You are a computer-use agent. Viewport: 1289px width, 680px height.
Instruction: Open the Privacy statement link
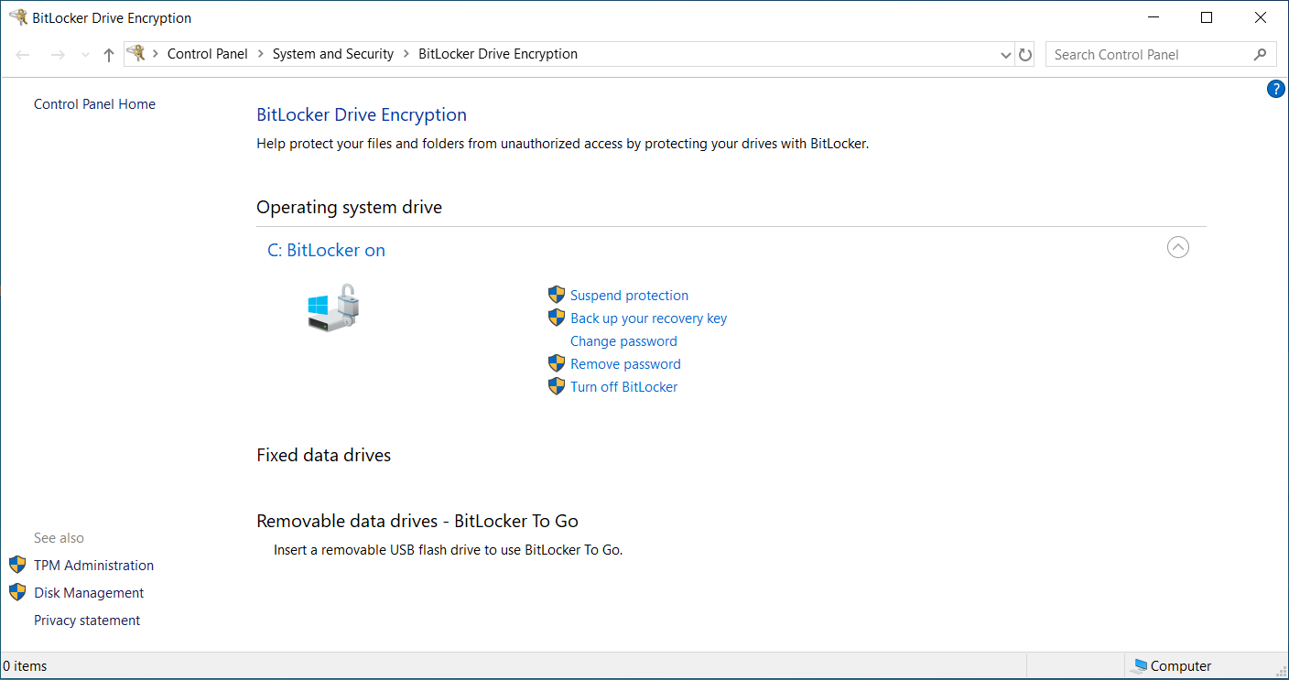click(87, 621)
